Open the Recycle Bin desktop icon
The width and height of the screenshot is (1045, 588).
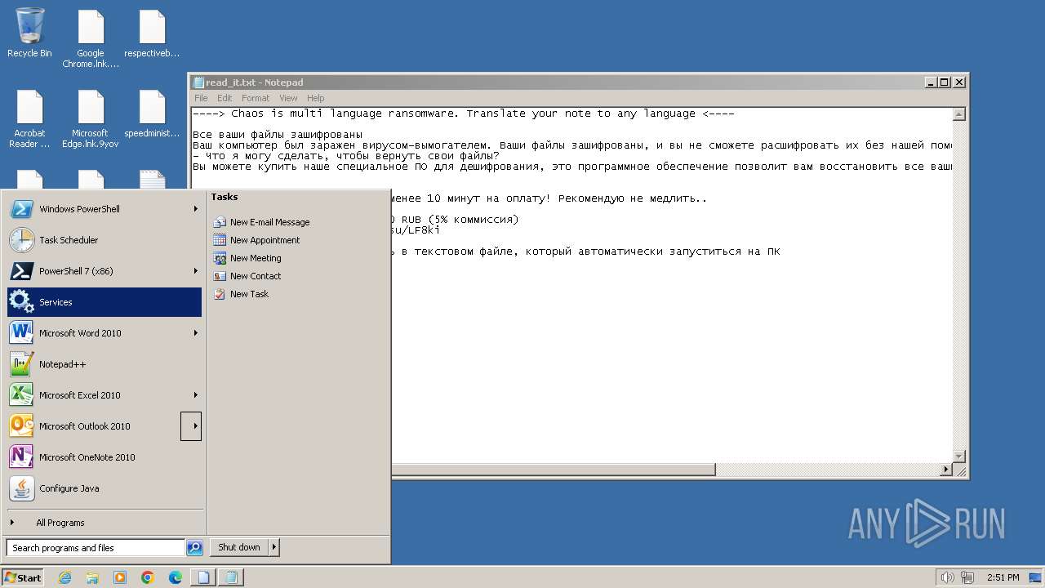pyautogui.click(x=29, y=34)
